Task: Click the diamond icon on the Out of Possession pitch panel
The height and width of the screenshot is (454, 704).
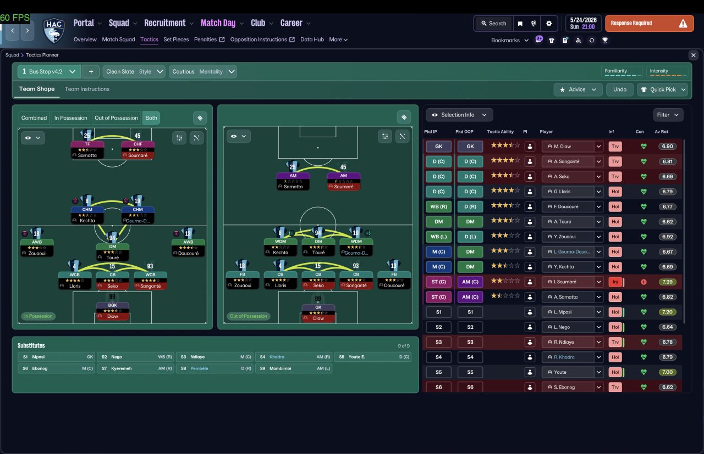Action: (404, 117)
